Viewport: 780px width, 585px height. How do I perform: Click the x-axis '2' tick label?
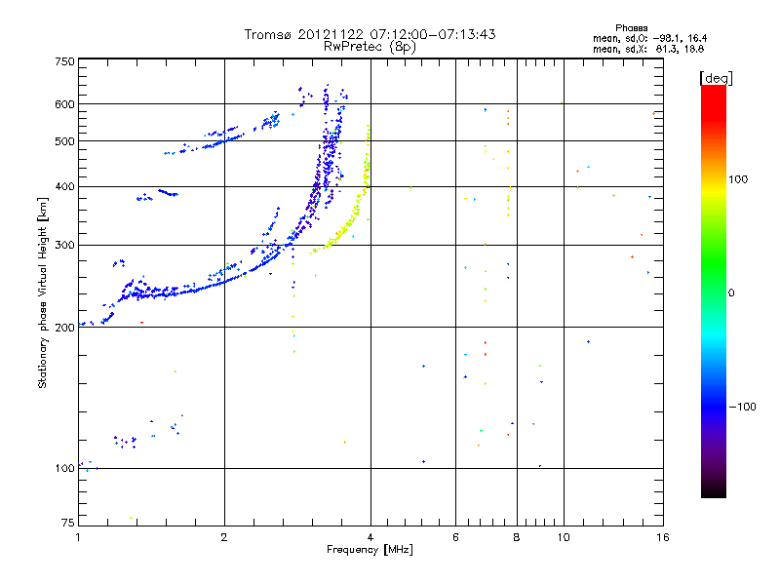(224, 537)
